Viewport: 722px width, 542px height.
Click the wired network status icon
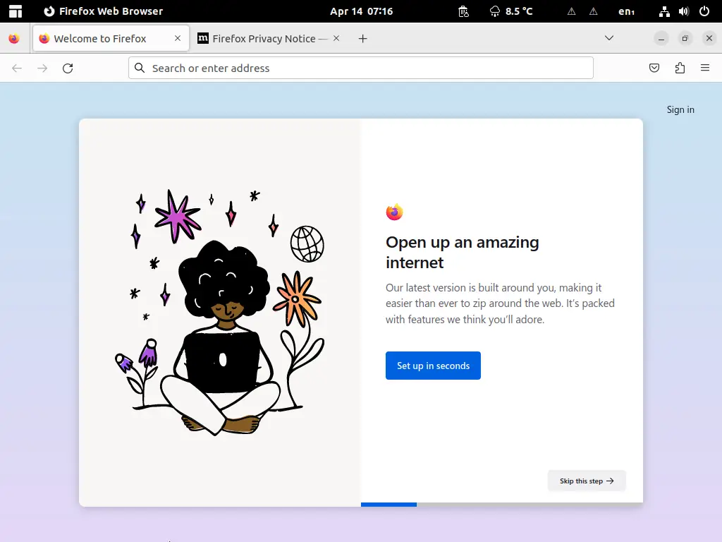point(664,11)
